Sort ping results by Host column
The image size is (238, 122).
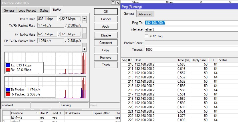coord(156,60)
